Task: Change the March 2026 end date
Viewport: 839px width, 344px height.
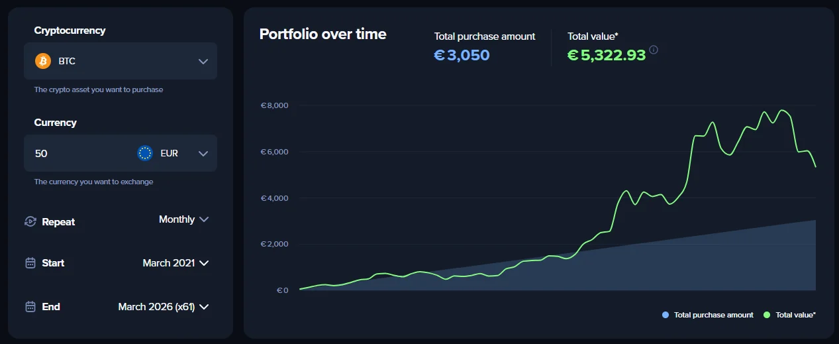Action: pyautogui.click(x=163, y=307)
